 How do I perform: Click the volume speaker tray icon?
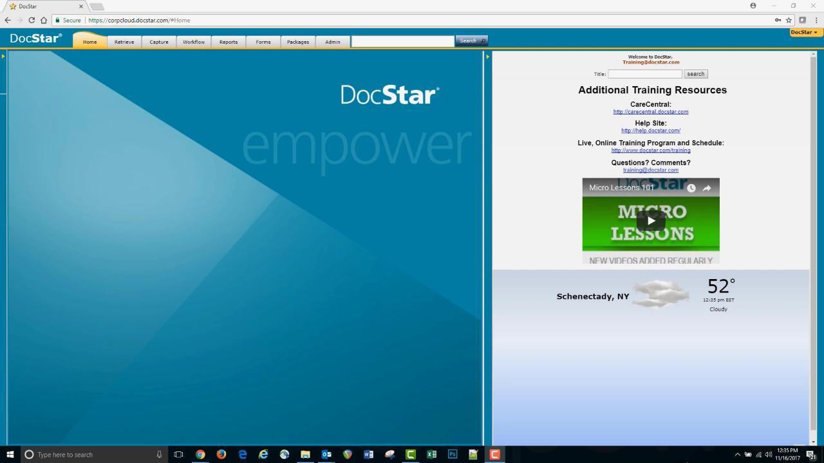769,455
